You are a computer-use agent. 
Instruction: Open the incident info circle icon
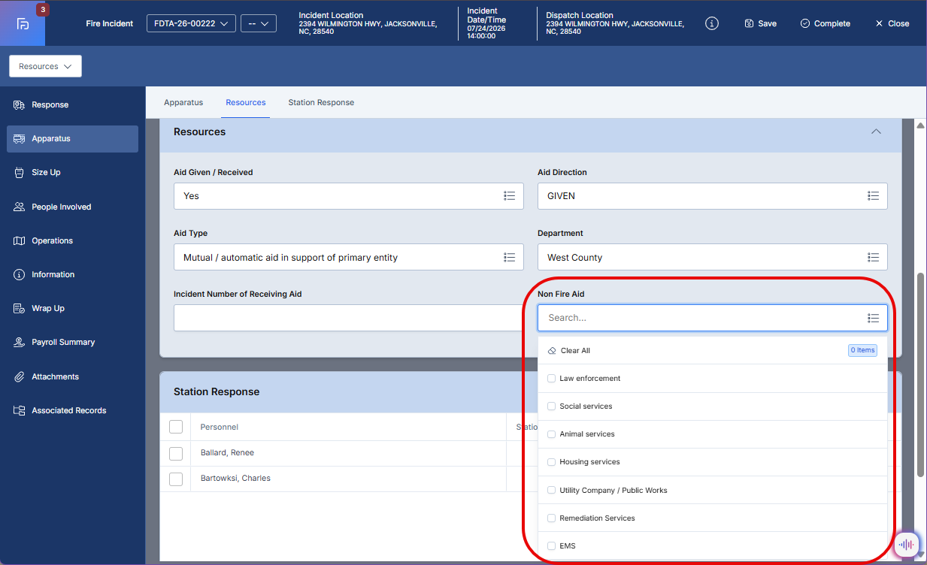712,23
